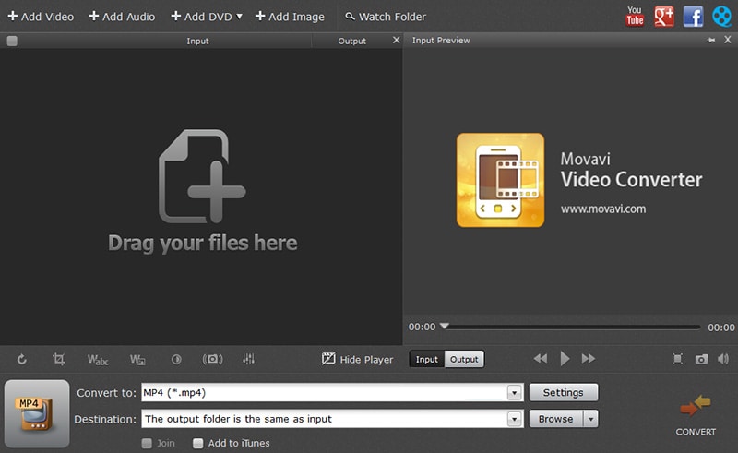The height and width of the screenshot is (453, 738).
Task: Open the image watermark tool
Action: 137,360
